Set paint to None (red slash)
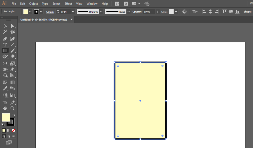 point(14,130)
